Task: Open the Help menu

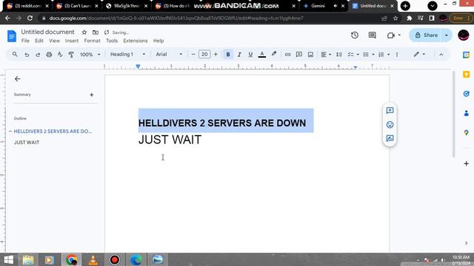Action: click(158, 41)
